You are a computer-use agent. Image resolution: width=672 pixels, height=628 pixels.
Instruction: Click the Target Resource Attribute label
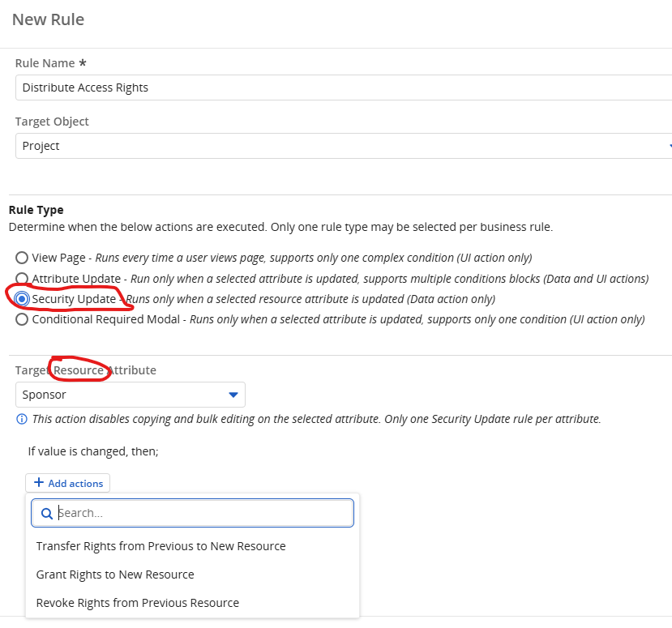click(86, 370)
